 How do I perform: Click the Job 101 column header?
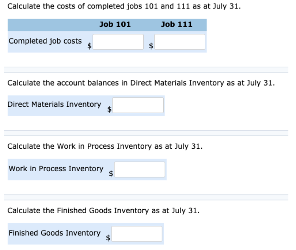pos(115,24)
